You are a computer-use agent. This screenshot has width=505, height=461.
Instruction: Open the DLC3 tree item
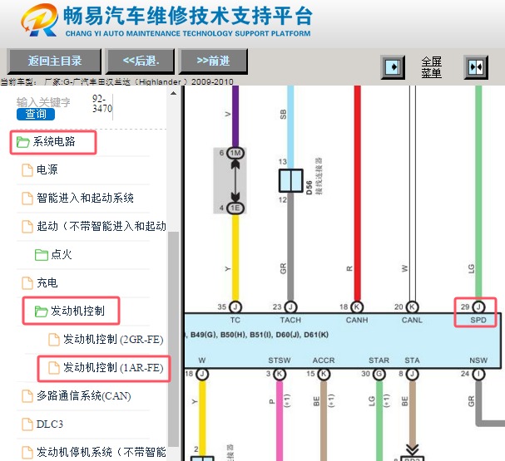tap(50, 424)
